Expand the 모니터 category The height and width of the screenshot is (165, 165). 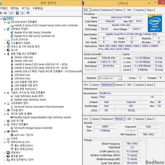(x=5, y=50)
